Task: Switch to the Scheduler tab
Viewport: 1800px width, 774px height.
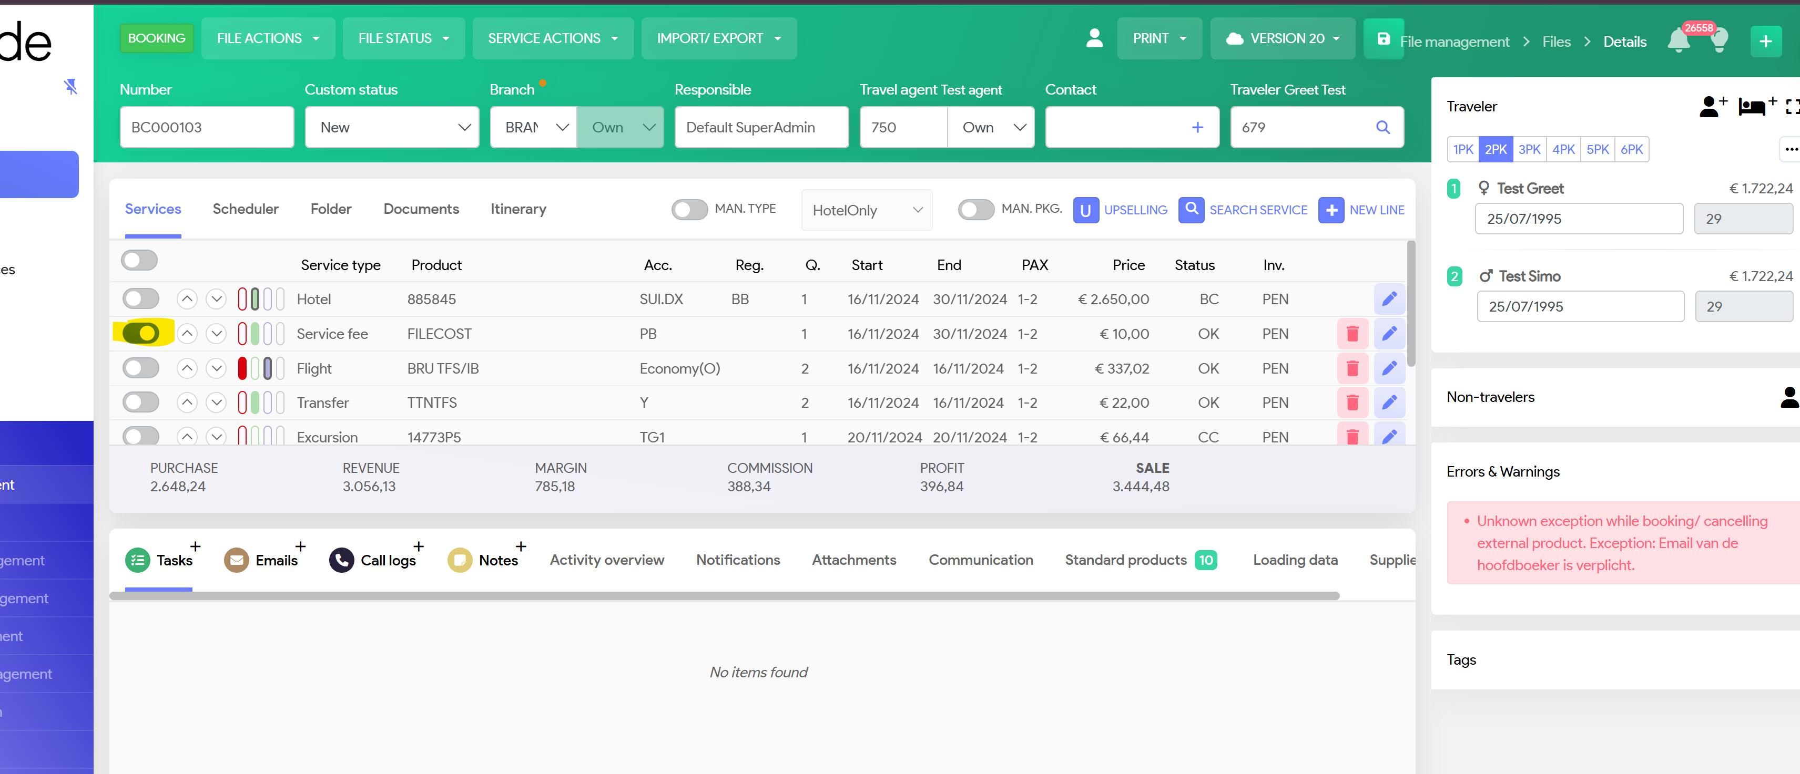Action: [x=245, y=209]
